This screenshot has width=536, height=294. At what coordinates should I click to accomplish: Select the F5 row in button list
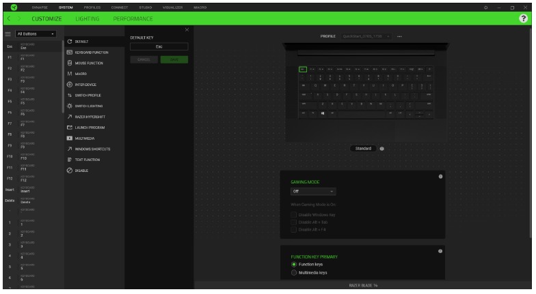[33, 101]
